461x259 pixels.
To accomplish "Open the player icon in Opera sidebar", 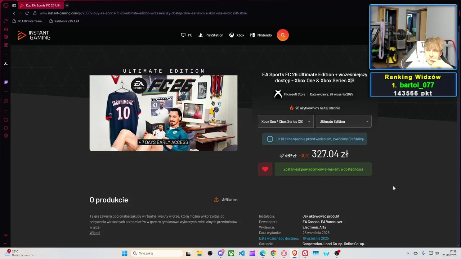I will [x=6, y=101].
